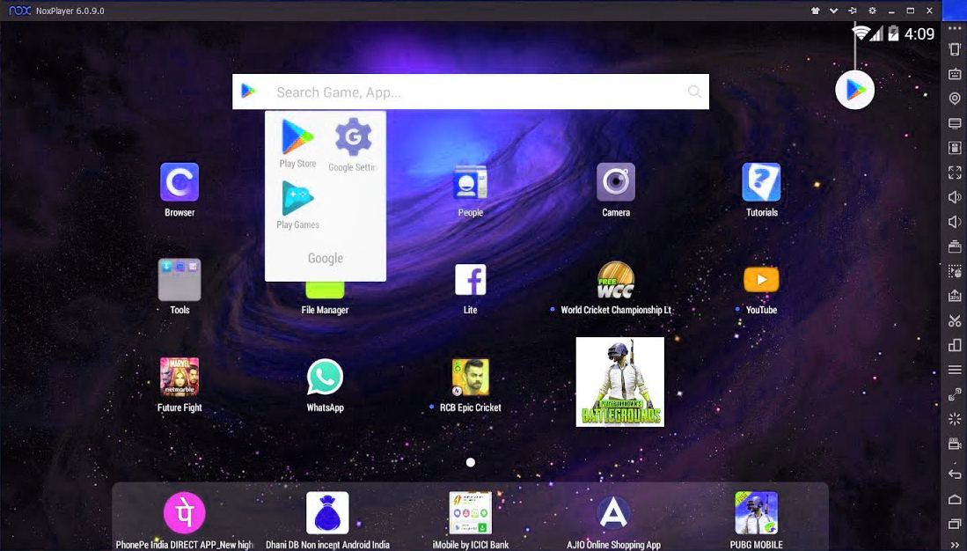Open Dhani app in the dock

327,513
